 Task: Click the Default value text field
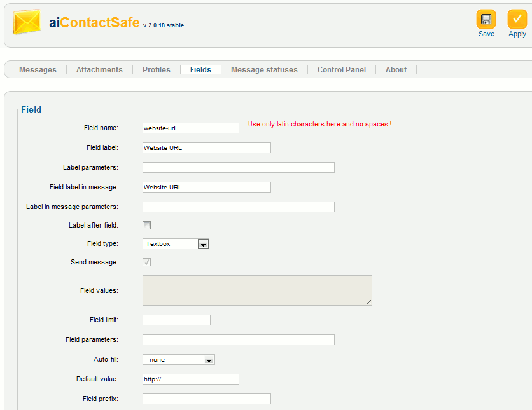(191, 379)
